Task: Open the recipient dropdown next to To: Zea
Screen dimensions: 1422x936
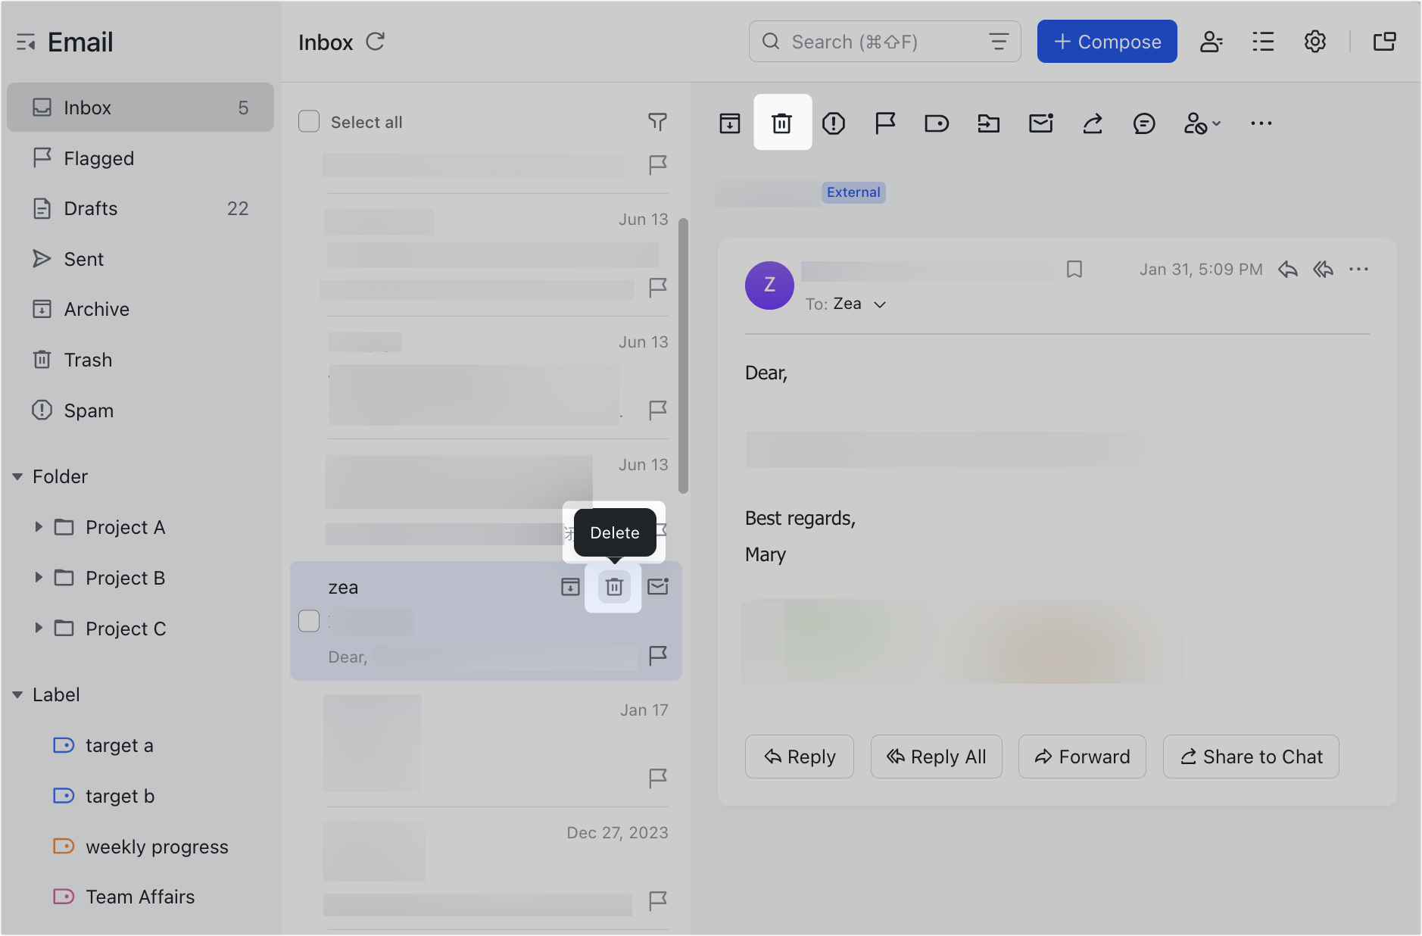Action: [x=879, y=304]
